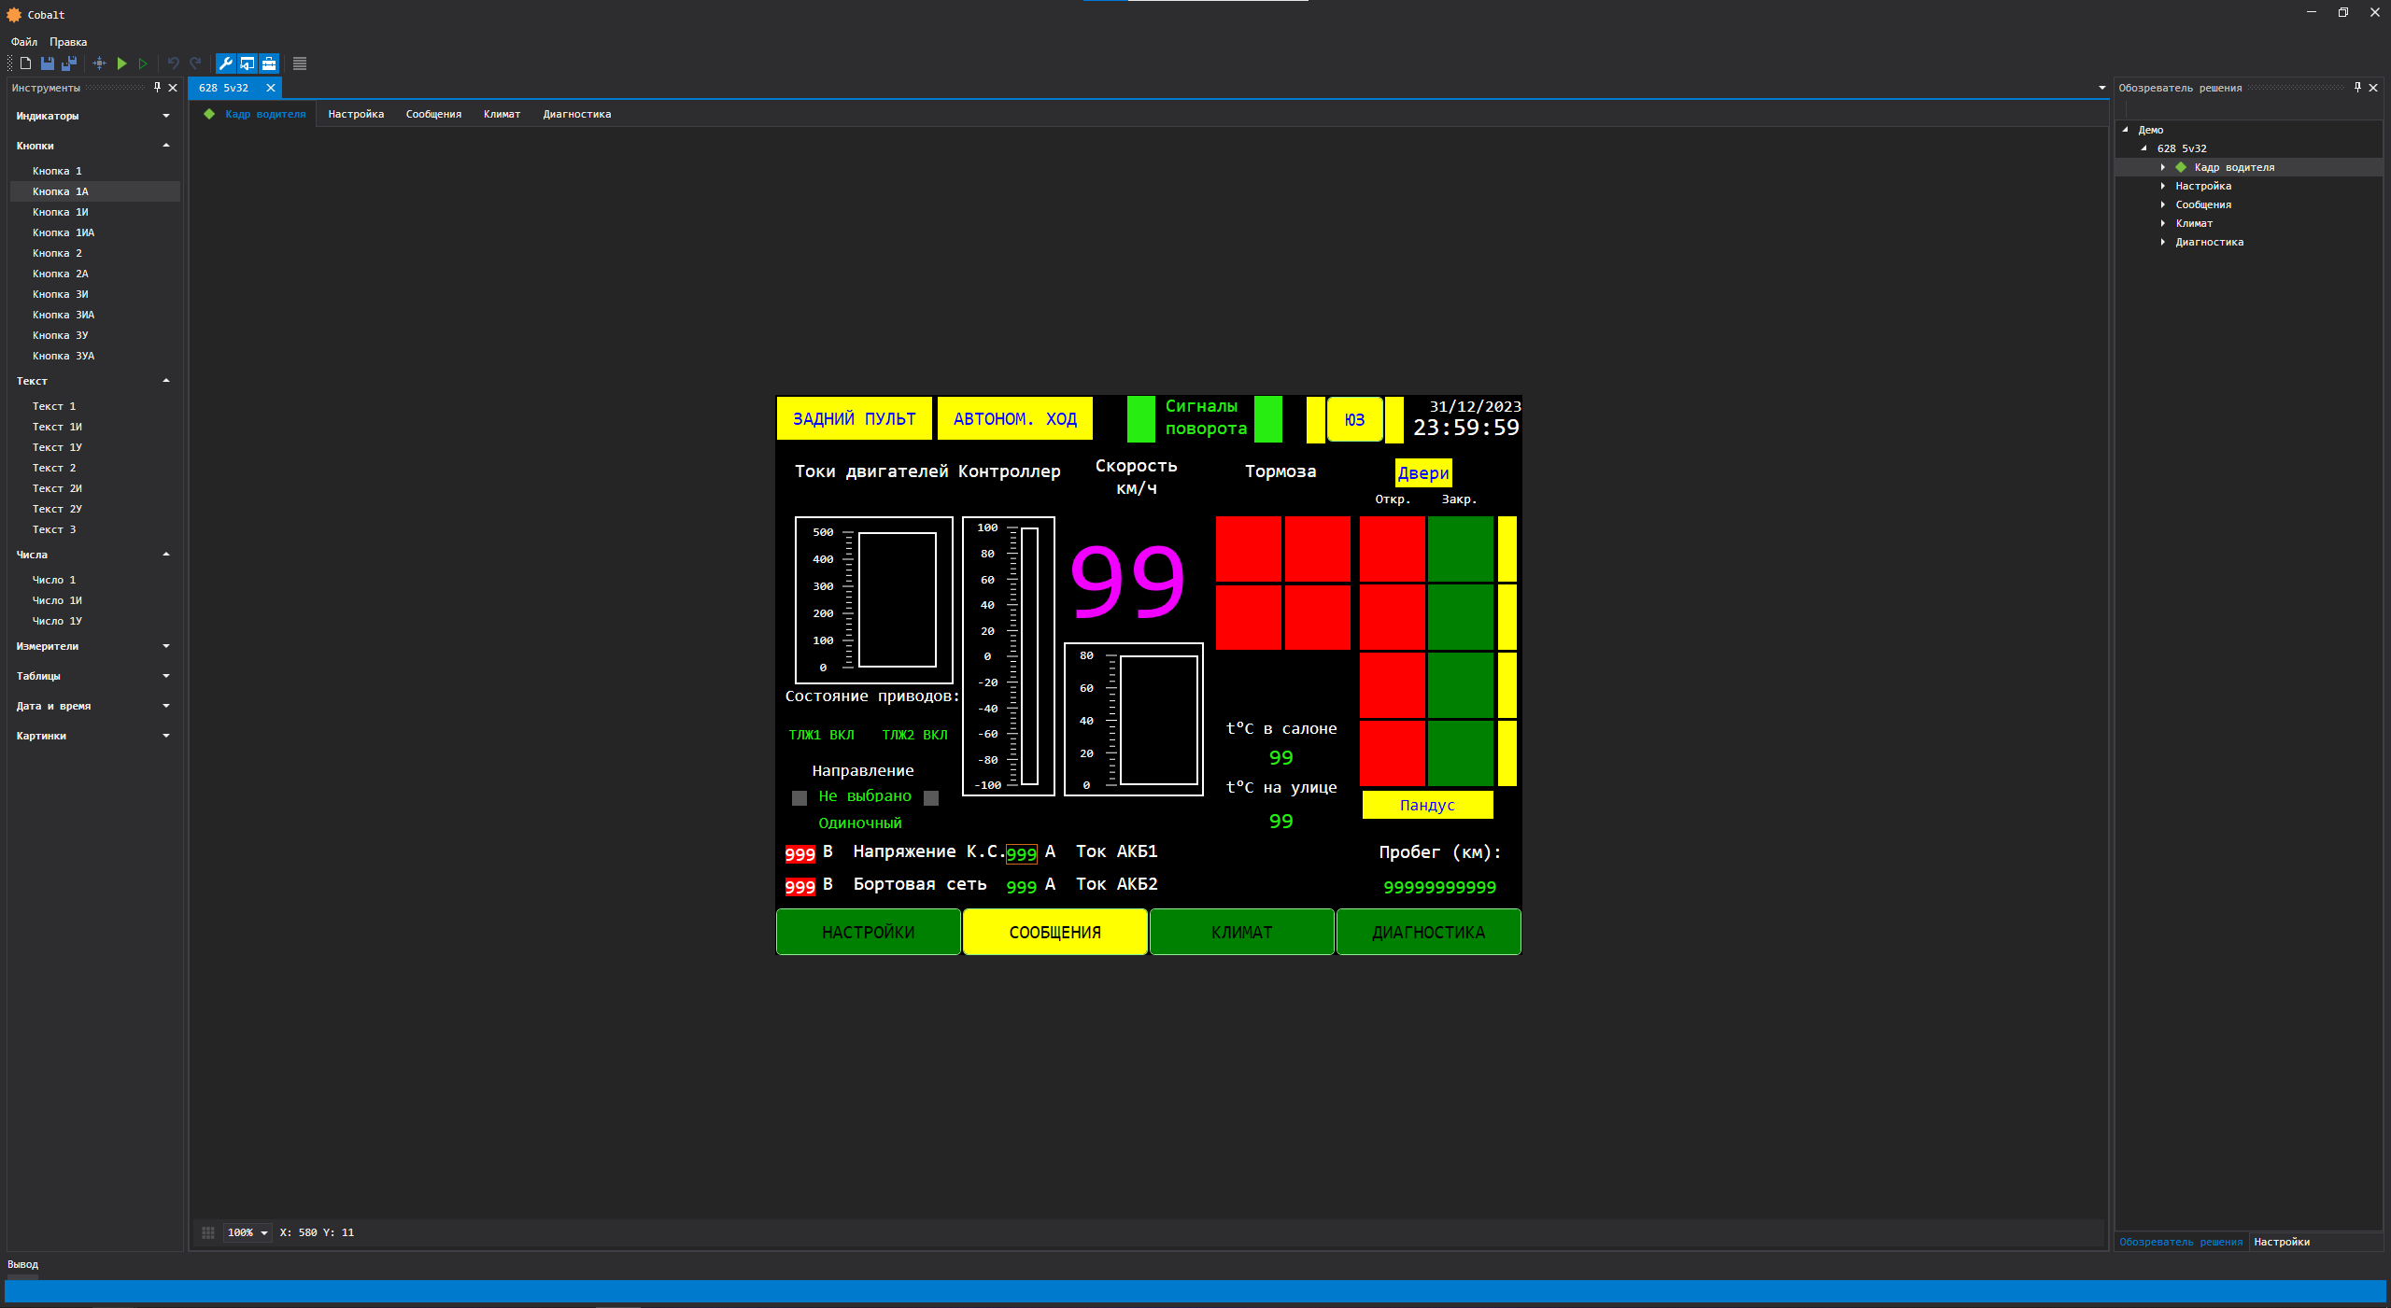Expand the Индикаторы tool group

(166, 116)
